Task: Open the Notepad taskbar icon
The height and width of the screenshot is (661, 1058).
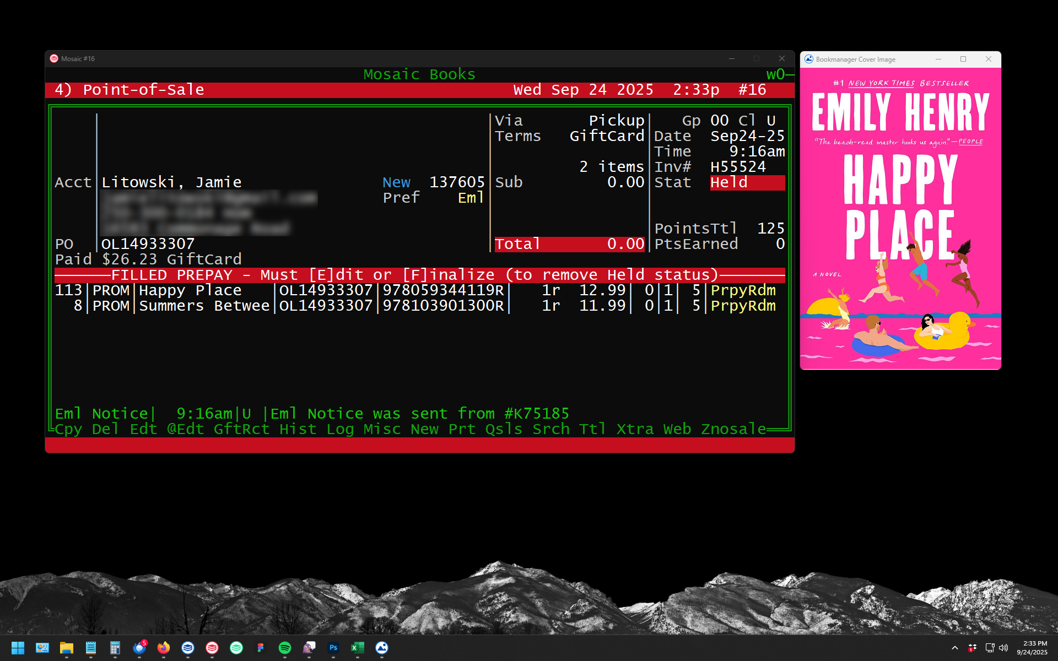Action: [91, 648]
